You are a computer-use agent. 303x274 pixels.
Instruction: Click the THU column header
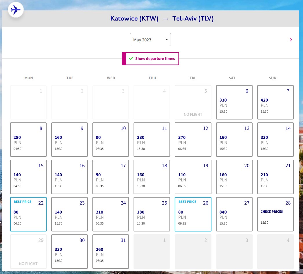[152, 78]
